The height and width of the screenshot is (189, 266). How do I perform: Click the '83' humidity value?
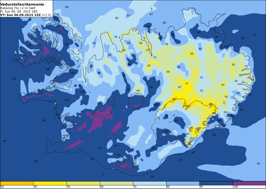coord(94,43)
